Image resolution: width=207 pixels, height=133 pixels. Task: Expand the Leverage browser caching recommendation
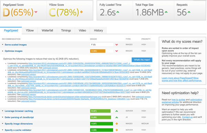coord(19,111)
